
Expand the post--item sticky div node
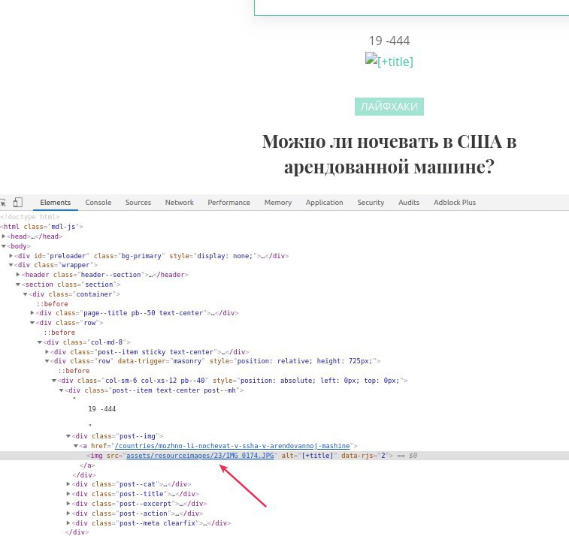(47, 351)
